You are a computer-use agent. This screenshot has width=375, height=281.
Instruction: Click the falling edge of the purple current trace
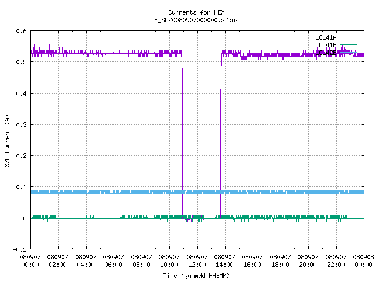point(182,136)
